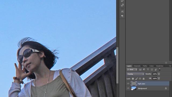
Task: Select the high pass layer name
Action: coord(141,84)
